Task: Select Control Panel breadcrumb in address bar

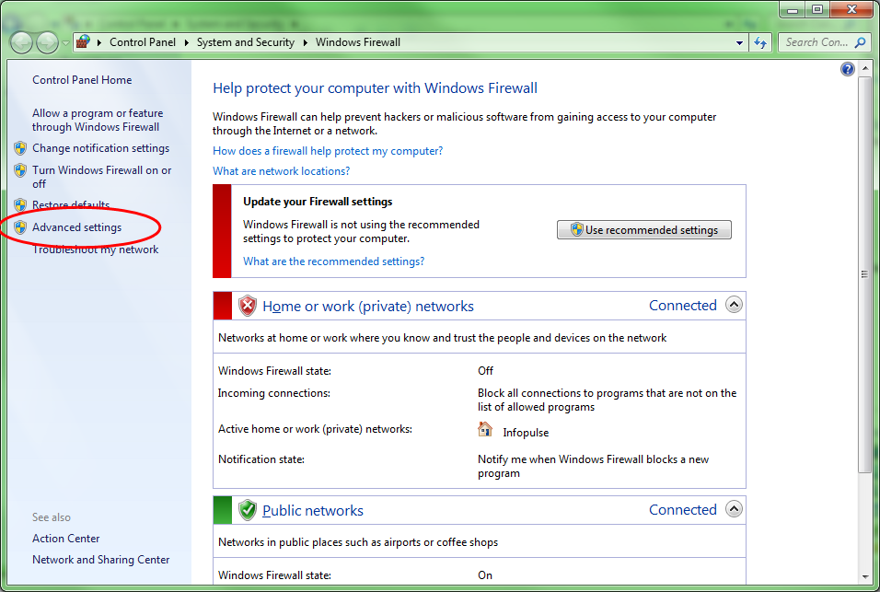Action: [x=143, y=42]
